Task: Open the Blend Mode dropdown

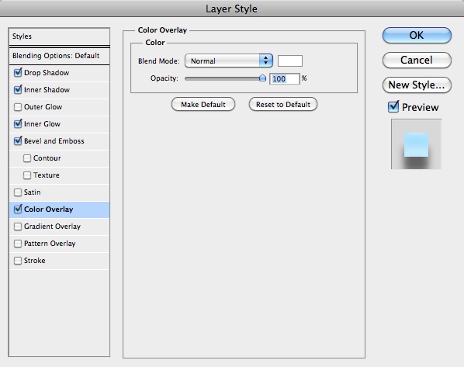Action: pos(228,61)
